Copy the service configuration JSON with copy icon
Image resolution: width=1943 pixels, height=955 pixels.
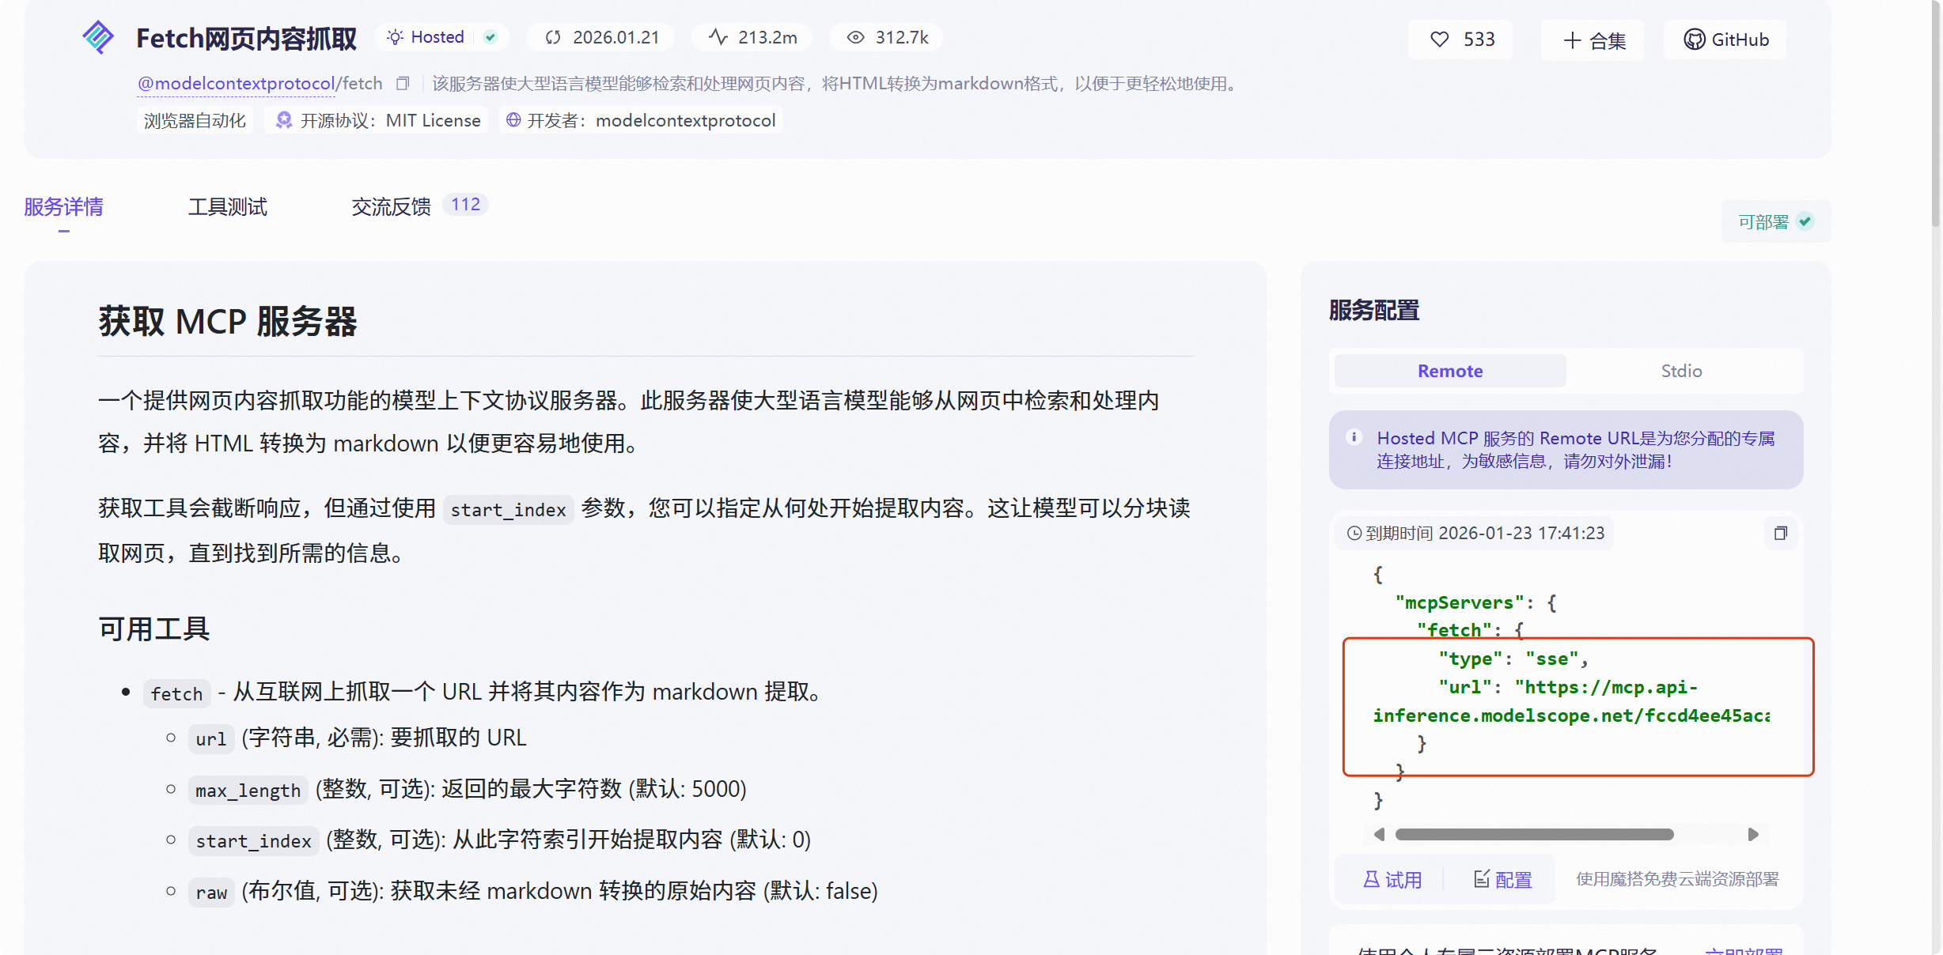click(1780, 534)
